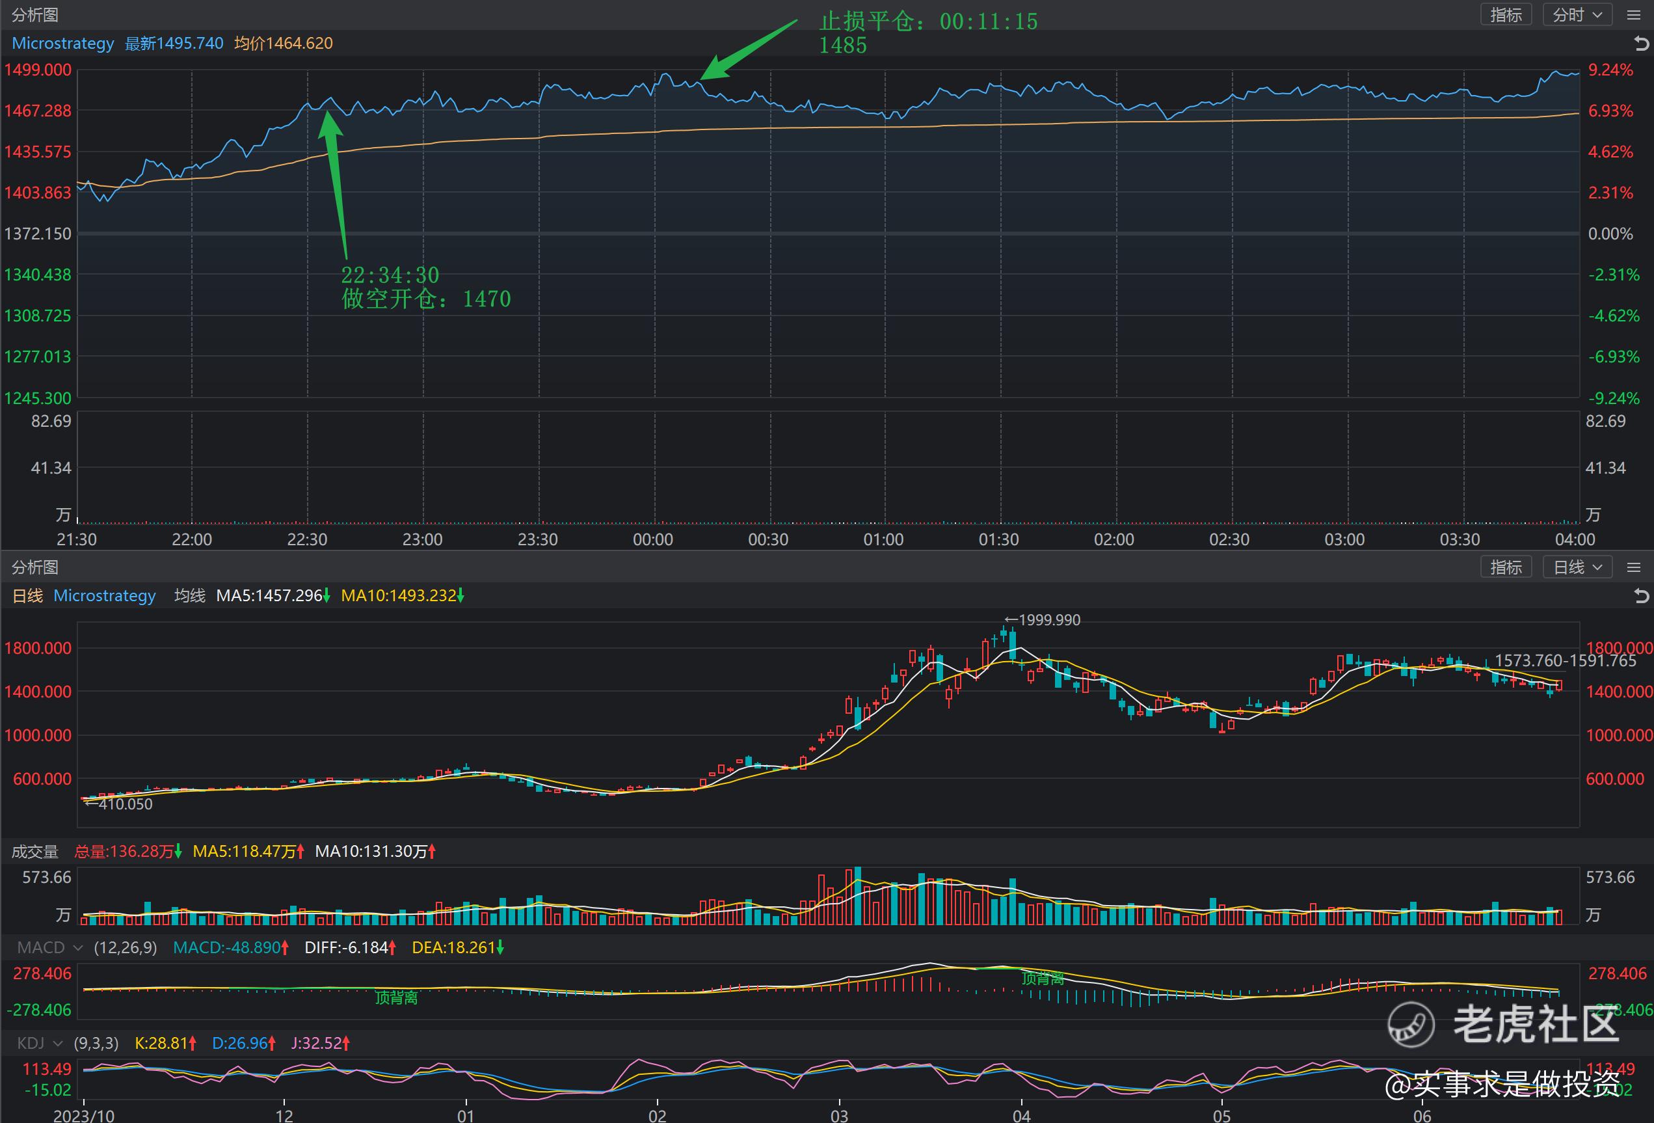The height and width of the screenshot is (1123, 1654).
Task: Click the 04:00 time axis label
Action: coord(1575,540)
